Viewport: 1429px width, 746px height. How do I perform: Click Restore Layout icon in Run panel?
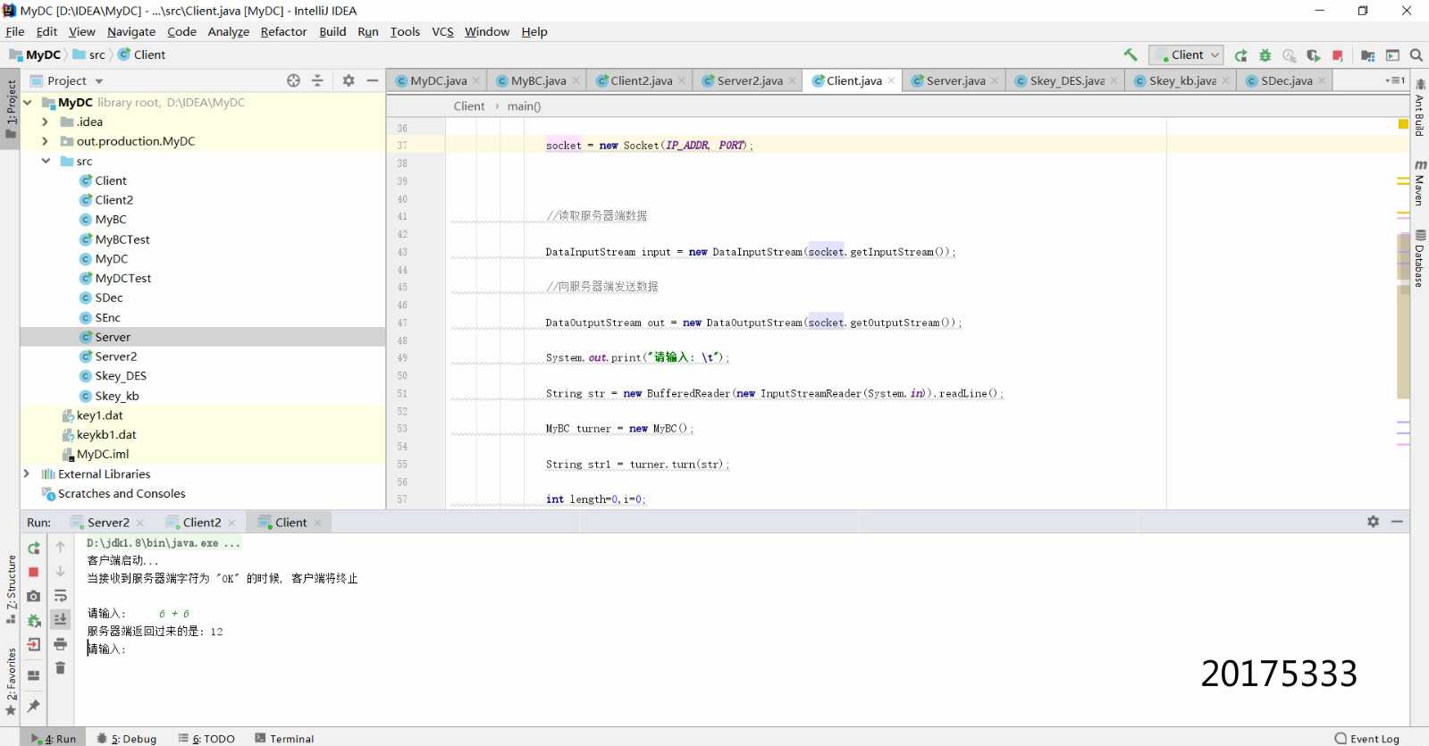click(x=34, y=675)
